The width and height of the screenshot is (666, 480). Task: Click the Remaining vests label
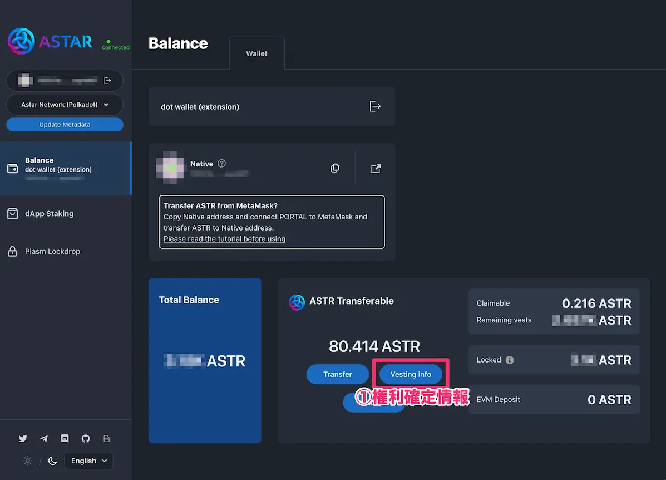pos(504,320)
